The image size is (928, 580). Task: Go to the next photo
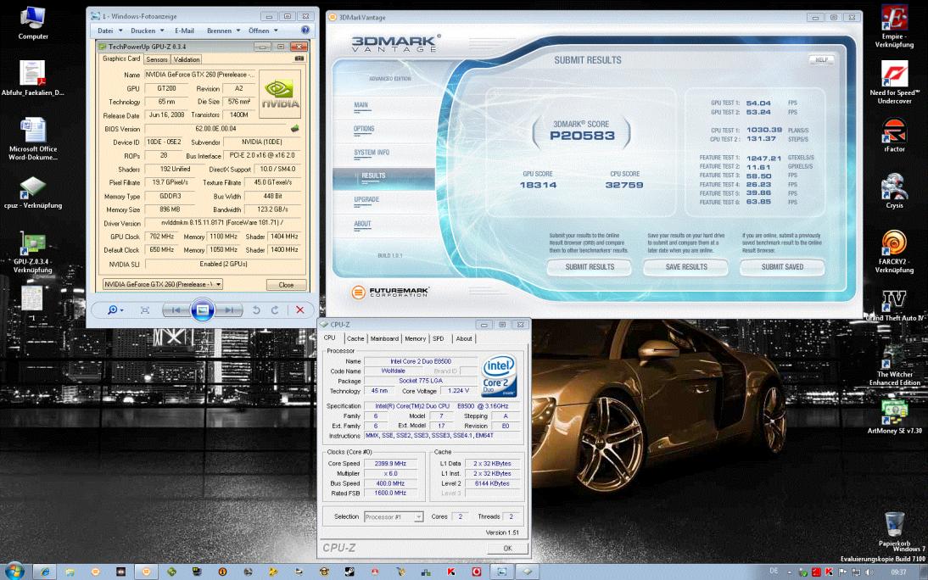click(230, 310)
